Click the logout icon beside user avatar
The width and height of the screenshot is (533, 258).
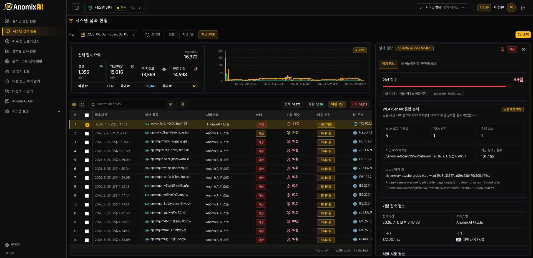click(523, 8)
